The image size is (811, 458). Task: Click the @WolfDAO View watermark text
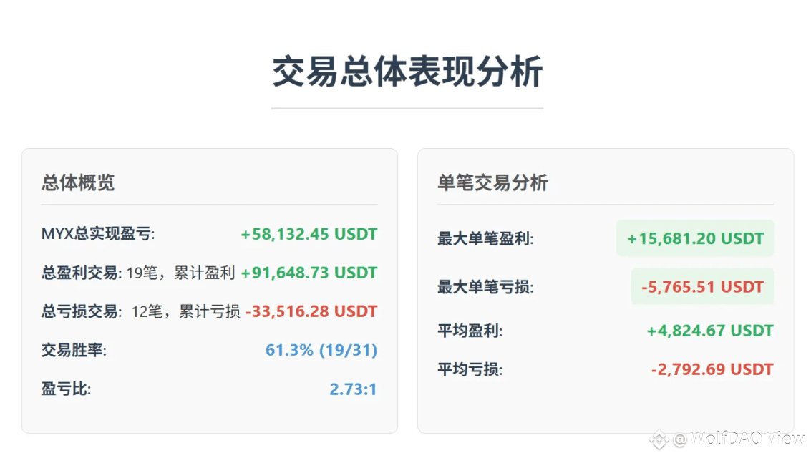(x=739, y=439)
